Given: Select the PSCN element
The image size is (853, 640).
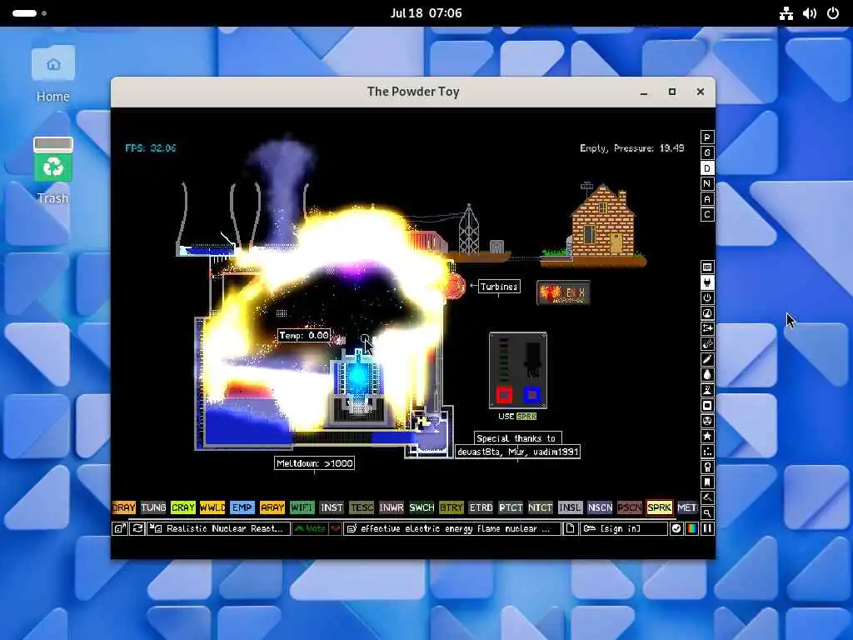Looking at the screenshot, I should 630,507.
